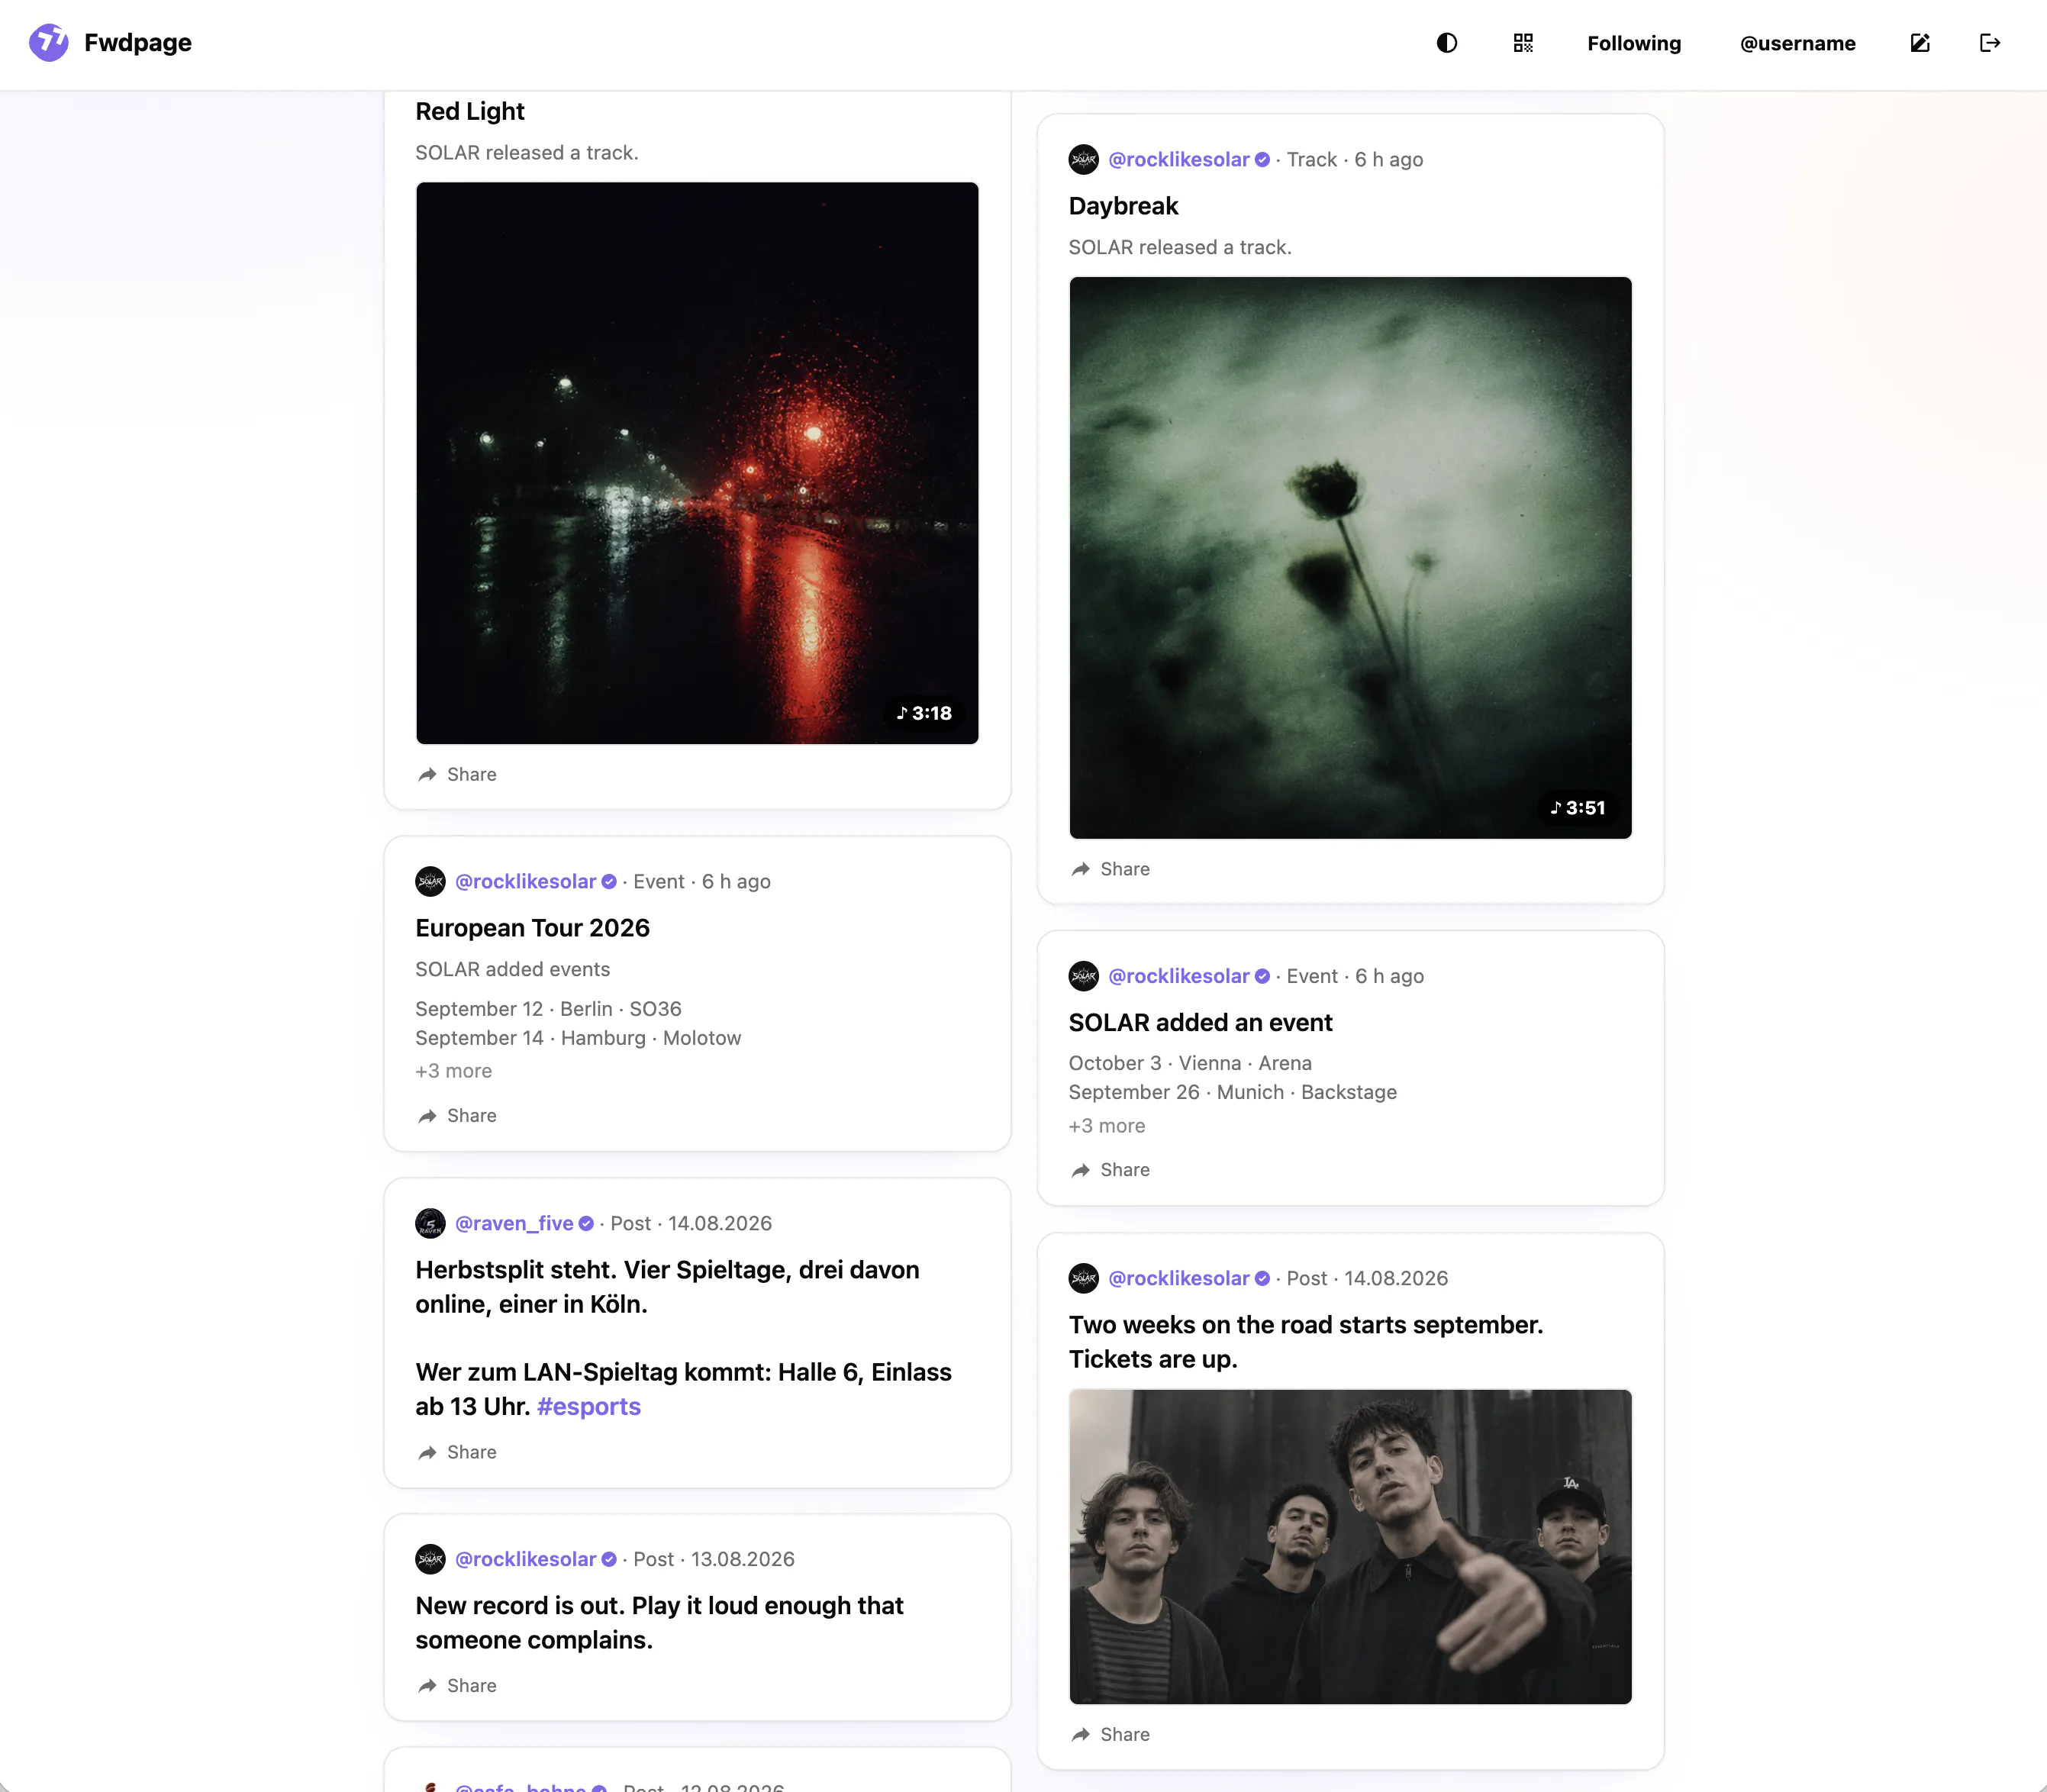Expand +3 more under European Tour 2026
2047x1792 pixels.
tap(454, 1071)
